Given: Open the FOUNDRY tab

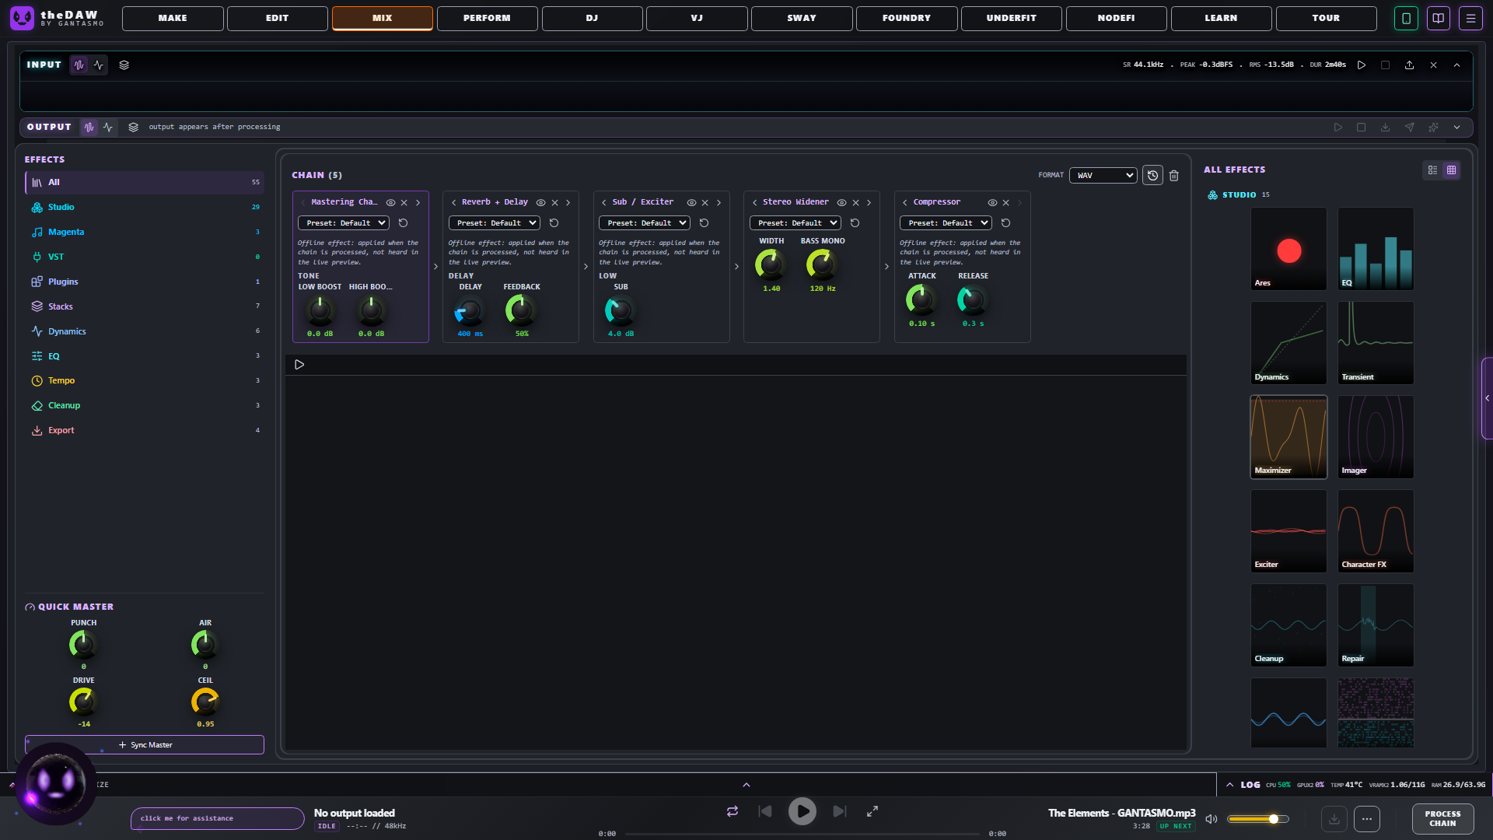Looking at the screenshot, I should point(907,18).
